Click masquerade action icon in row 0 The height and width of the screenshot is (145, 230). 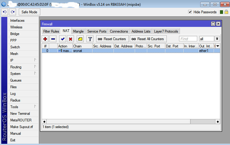(x=60, y=51)
